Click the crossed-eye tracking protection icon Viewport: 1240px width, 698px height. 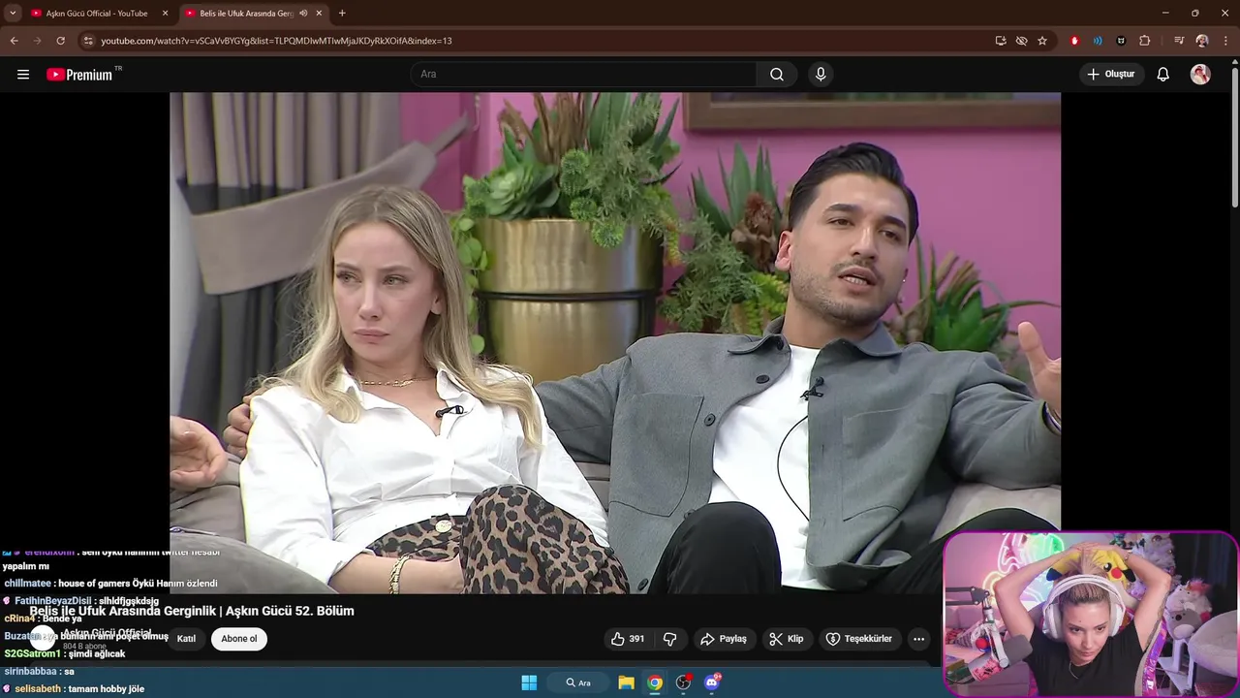pyautogui.click(x=1021, y=41)
